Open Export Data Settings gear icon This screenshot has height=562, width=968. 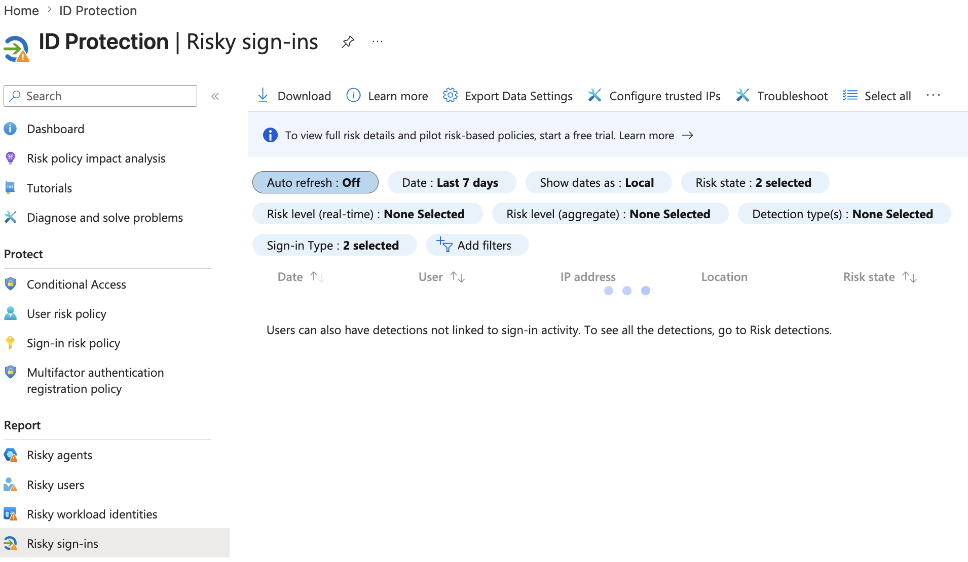[450, 96]
